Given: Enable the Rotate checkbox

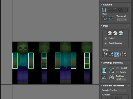Looking at the screenshot, I should pos(117,72).
